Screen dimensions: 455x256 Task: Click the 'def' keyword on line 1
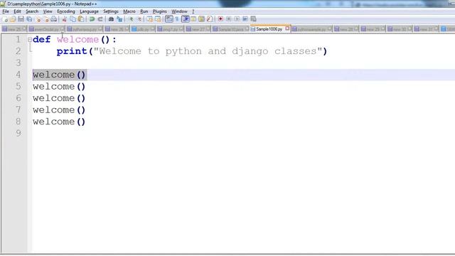[41, 40]
